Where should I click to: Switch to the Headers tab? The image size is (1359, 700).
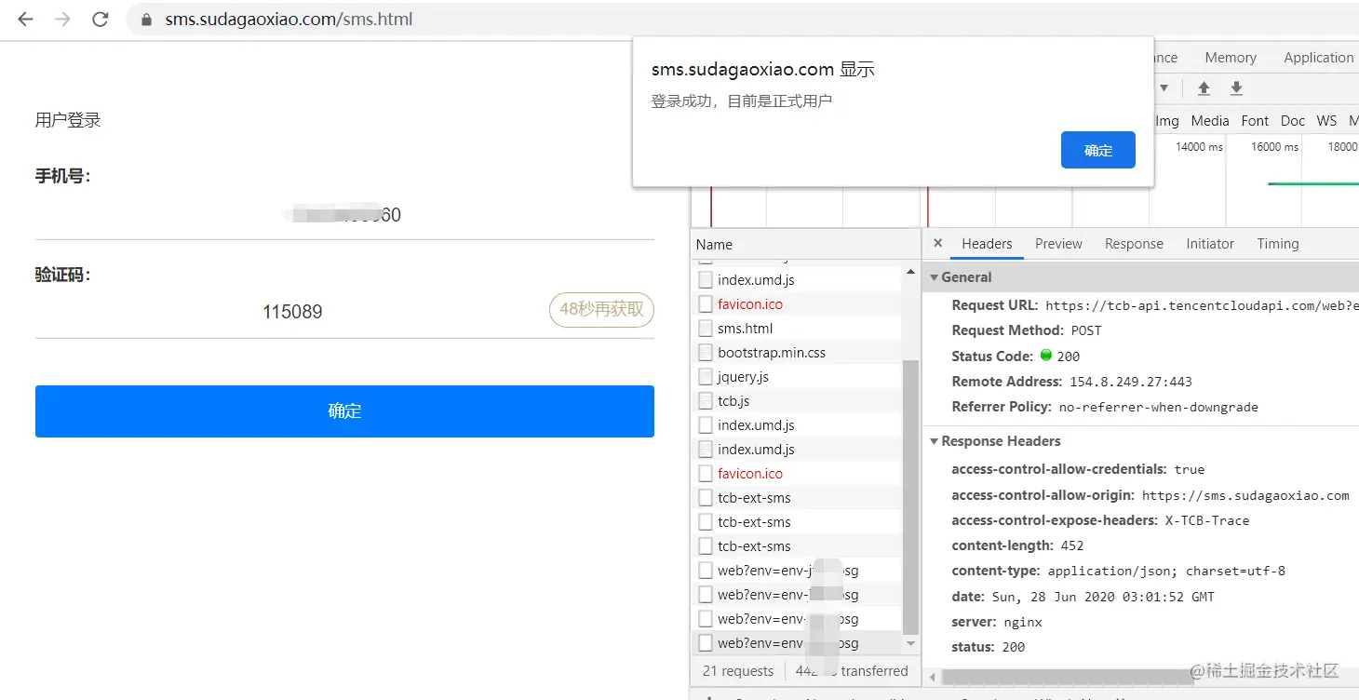(987, 244)
